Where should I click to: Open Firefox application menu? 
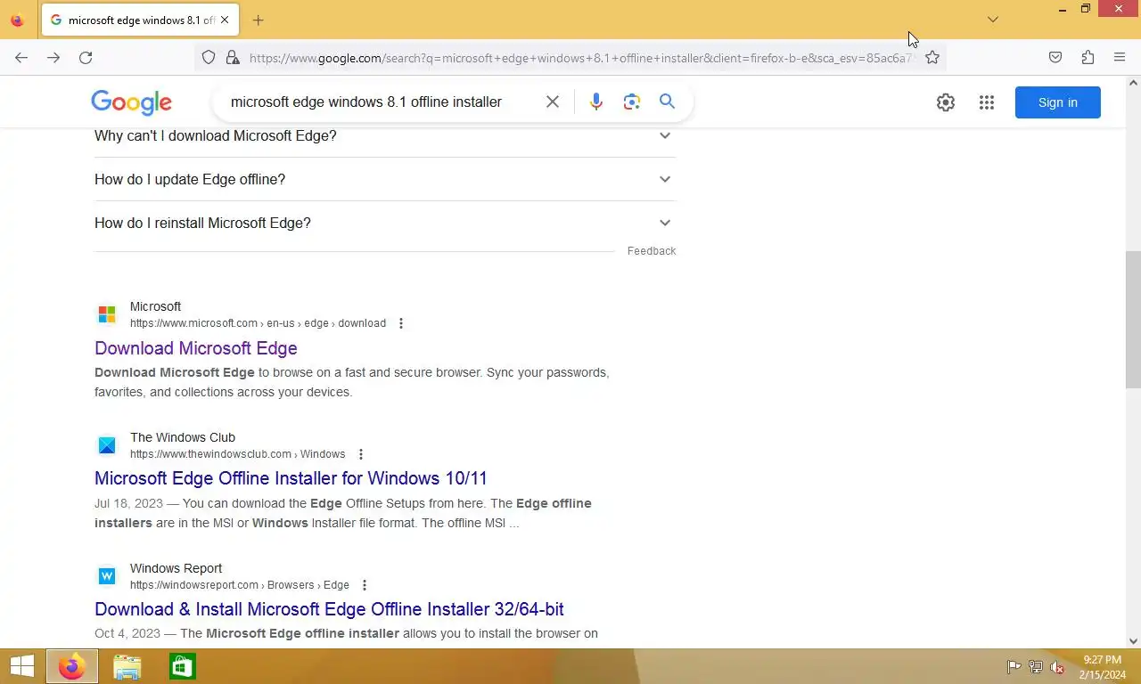pos(1120,58)
